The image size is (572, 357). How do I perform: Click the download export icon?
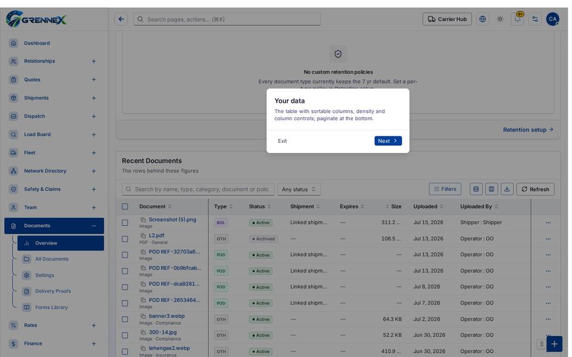tap(506, 189)
